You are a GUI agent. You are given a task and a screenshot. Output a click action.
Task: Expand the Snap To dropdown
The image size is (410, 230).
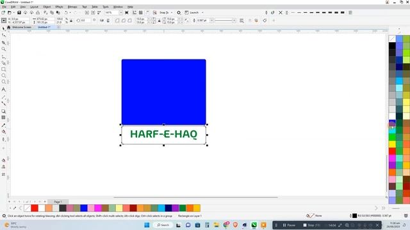172,13
